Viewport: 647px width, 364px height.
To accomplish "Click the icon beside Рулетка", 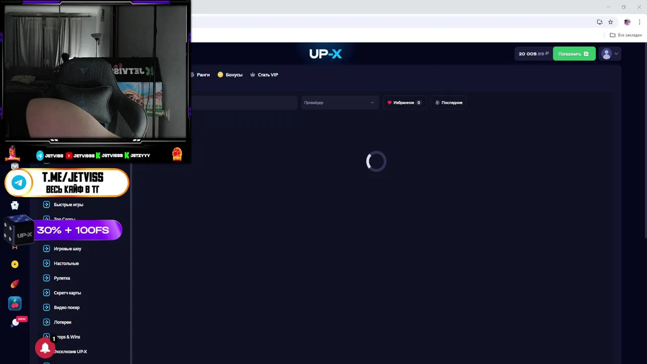I will (x=47, y=278).
